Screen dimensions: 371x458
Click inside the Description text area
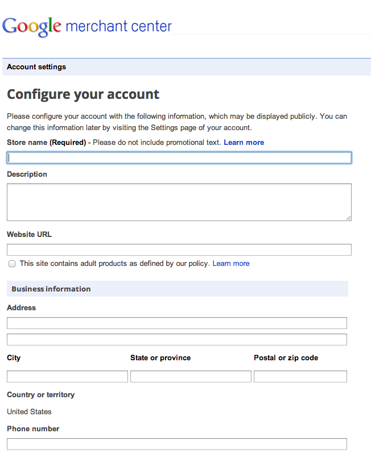(x=179, y=202)
